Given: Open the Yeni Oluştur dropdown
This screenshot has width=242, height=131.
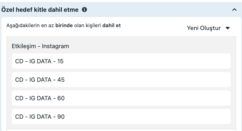Looking at the screenshot, I should (208, 28).
